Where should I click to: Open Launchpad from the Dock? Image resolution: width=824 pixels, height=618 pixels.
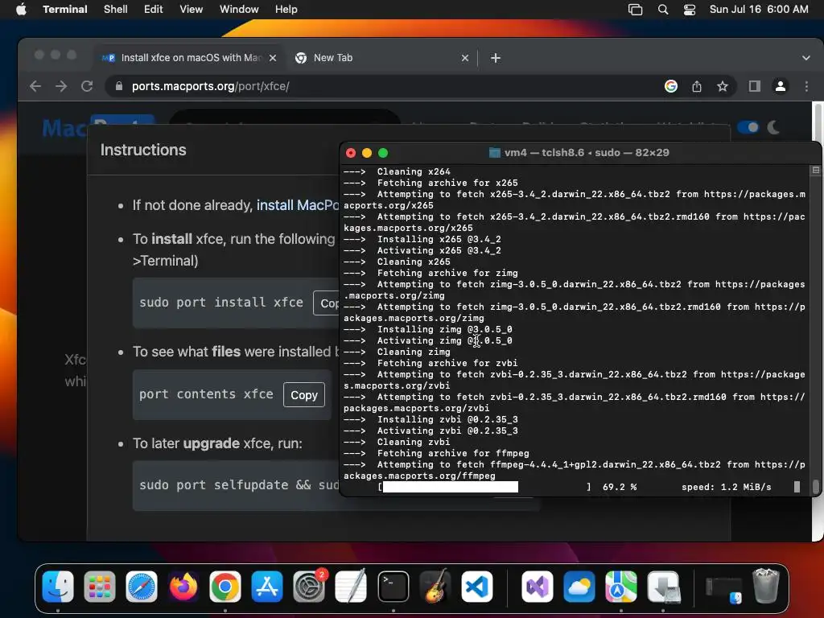tap(99, 587)
